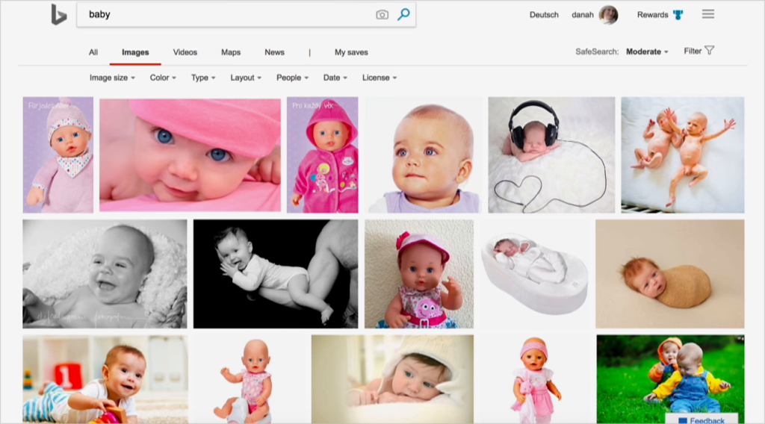Open doll thumbnail labeled Für jedes Alter

[58, 155]
